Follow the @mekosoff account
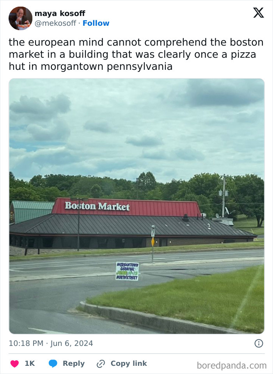 [x=96, y=23]
